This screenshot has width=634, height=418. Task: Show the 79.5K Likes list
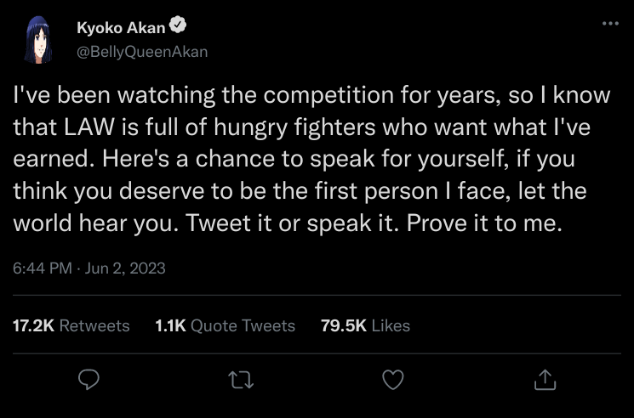pyautogui.click(x=365, y=325)
